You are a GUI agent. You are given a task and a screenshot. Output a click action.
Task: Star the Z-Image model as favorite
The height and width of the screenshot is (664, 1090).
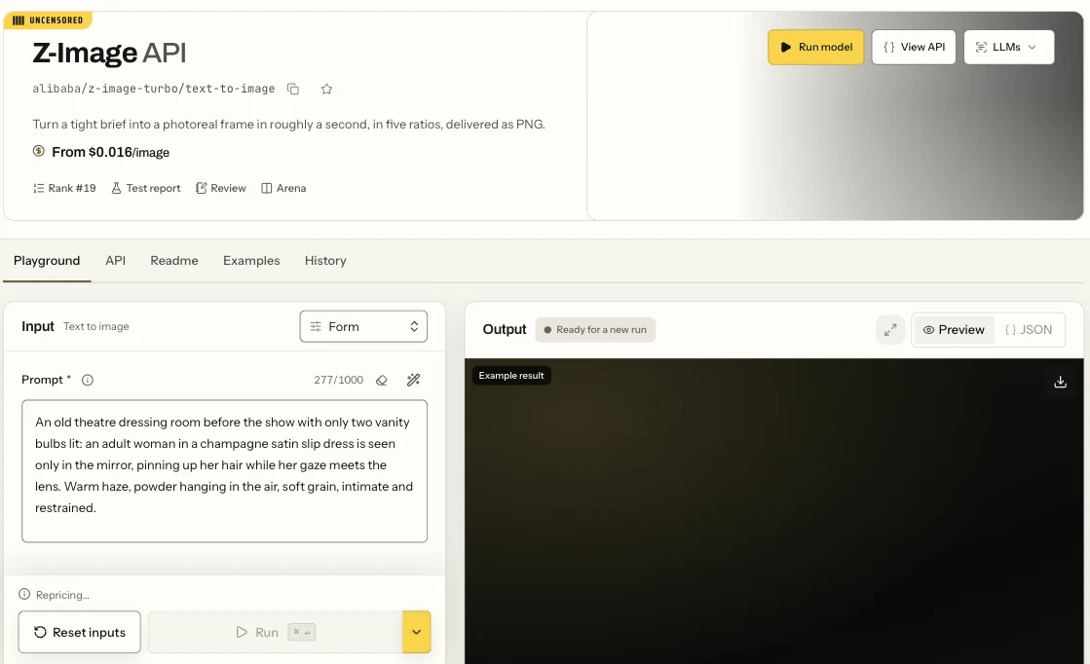(326, 89)
